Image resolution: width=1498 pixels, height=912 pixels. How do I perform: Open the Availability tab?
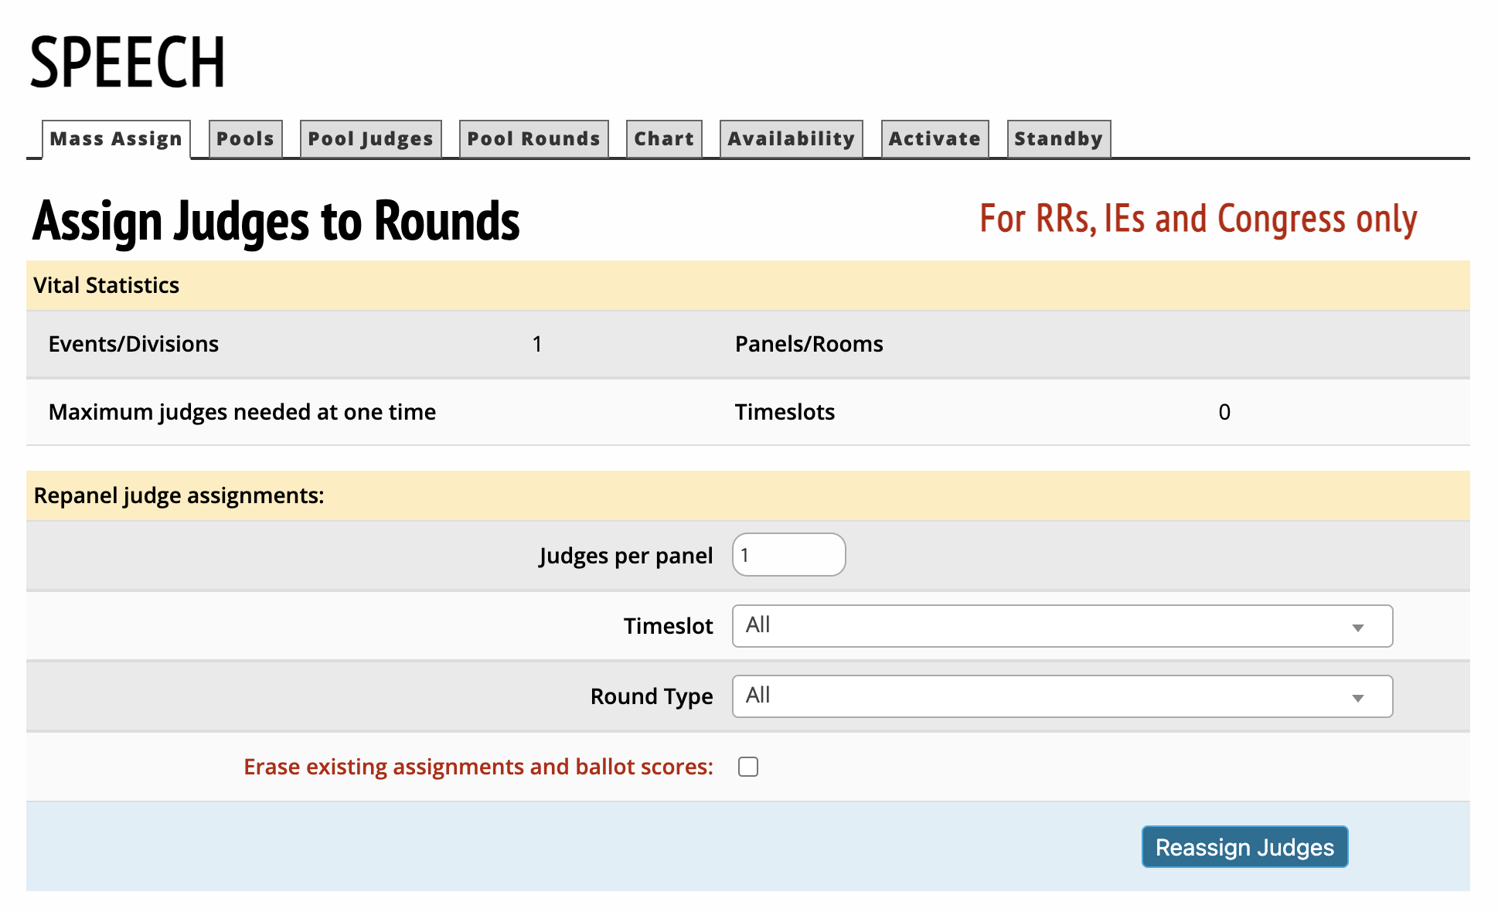pyautogui.click(x=791, y=139)
